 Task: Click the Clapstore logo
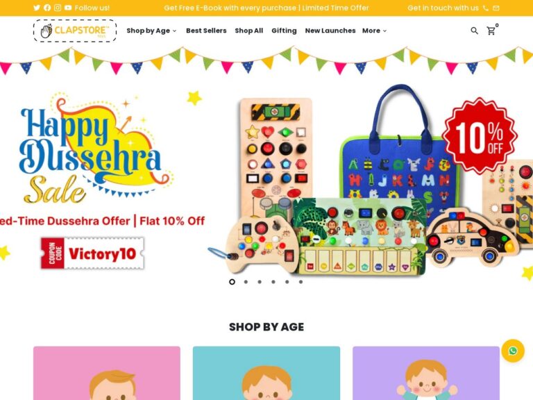(x=75, y=31)
